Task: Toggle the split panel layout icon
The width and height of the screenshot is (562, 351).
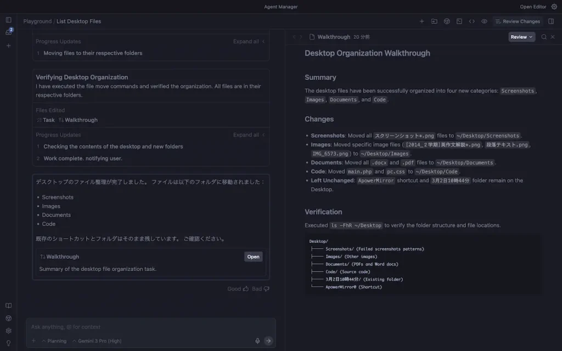Action: tap(550, 21)
